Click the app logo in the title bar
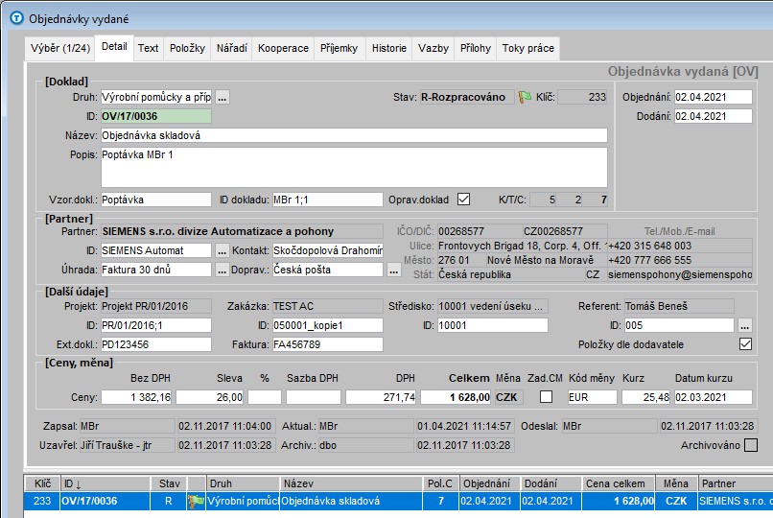This screenshot has height=518, width=773. point(16,19)
